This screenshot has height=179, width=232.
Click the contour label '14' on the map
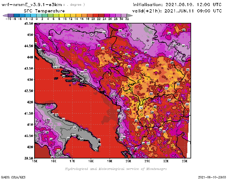[141, 108]
